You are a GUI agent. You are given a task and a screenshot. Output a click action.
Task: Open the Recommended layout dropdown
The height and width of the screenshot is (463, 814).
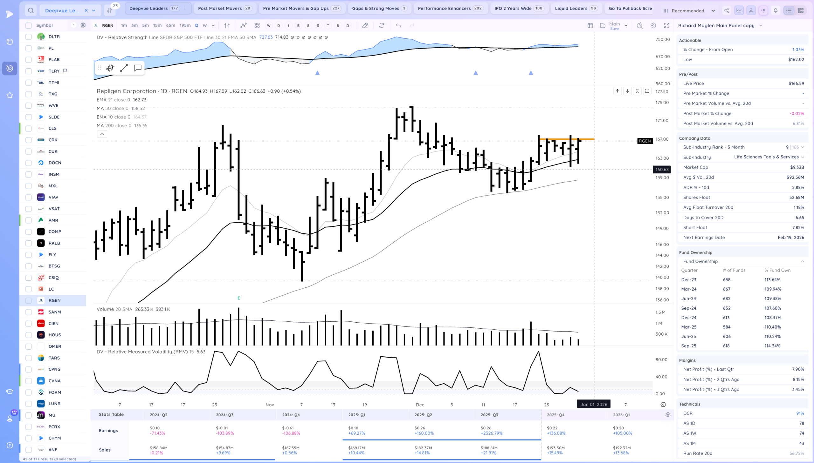click(x=689, y=10)
